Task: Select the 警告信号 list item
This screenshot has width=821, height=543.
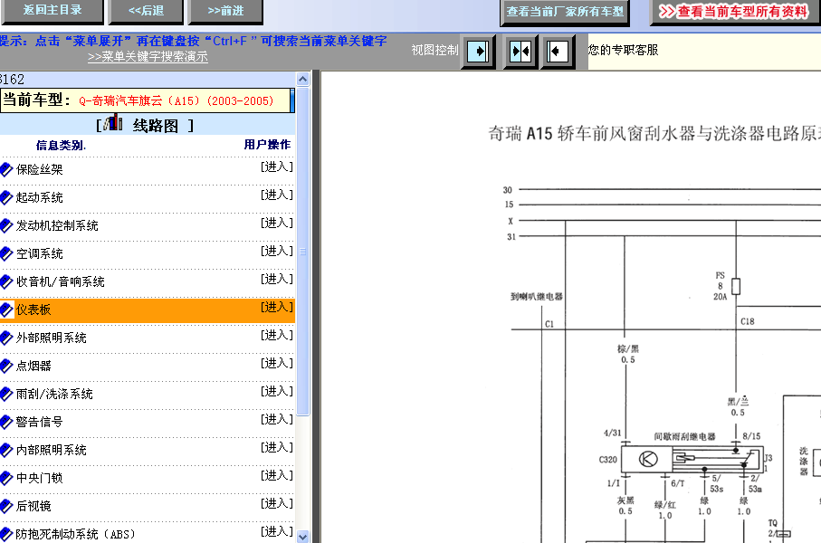Action: coord(39,422)
